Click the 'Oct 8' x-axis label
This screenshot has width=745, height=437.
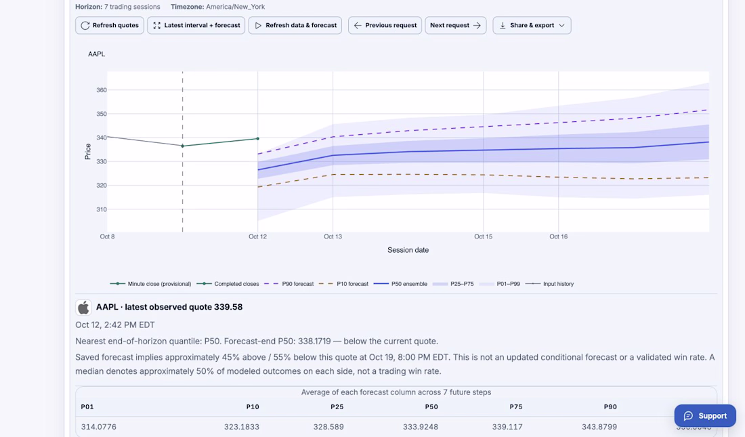(x=108, y=236)
